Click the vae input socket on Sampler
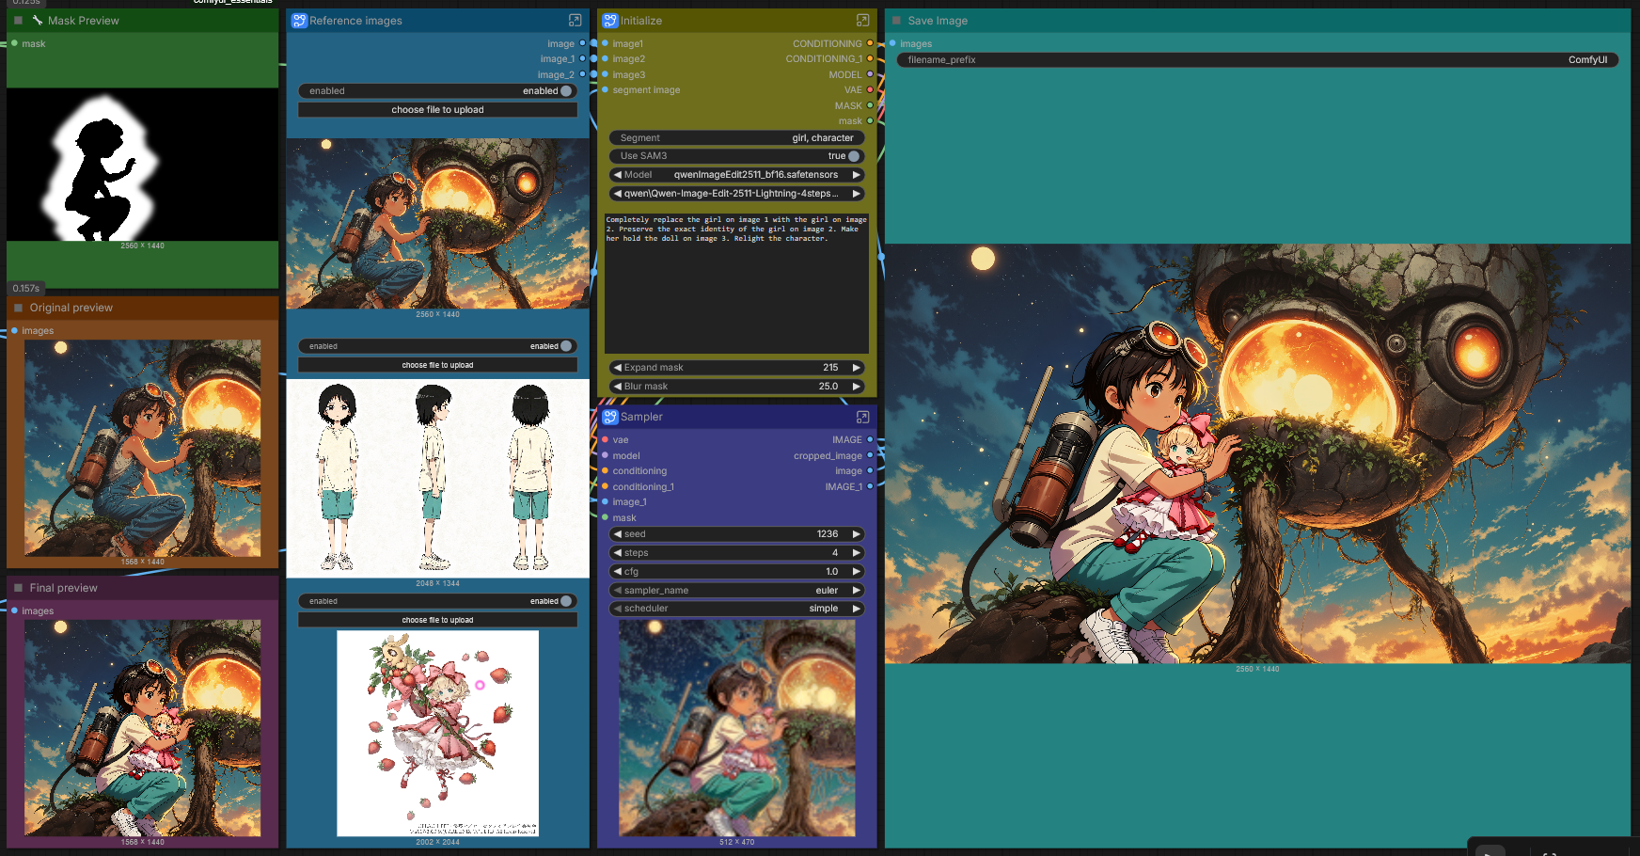Image resolution: width=1640 pixels, height=856 pixels. (x=605, y=439)
